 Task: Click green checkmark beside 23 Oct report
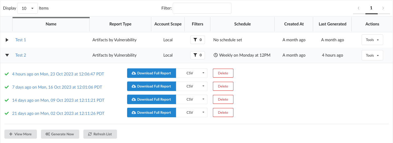point(7,74)
